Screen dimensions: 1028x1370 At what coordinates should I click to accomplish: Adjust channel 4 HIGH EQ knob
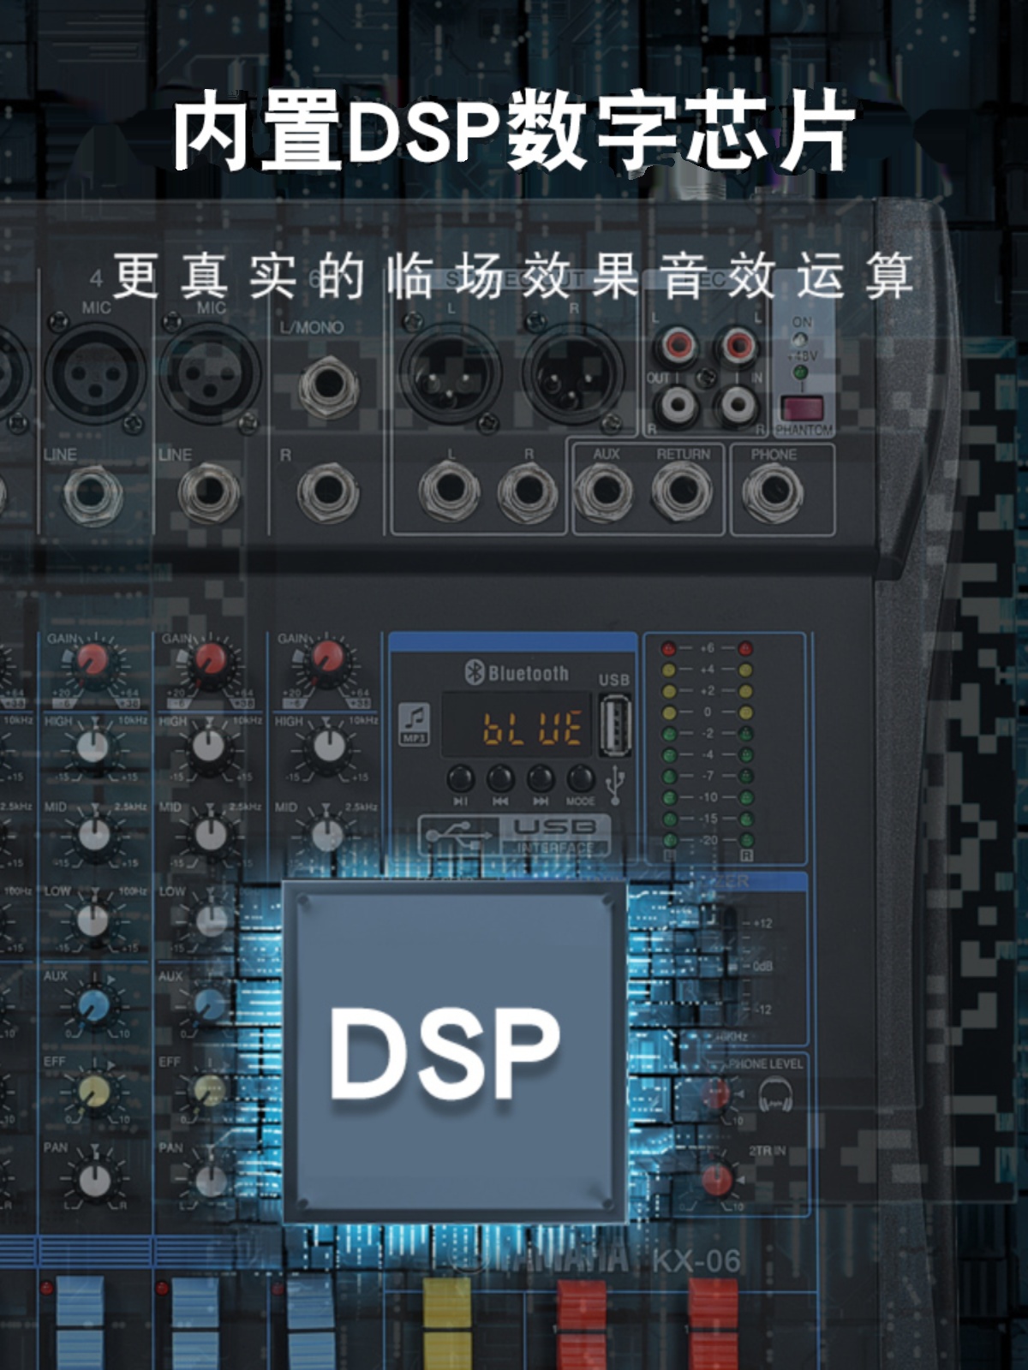pyautogui.click(x=93, y=747)
